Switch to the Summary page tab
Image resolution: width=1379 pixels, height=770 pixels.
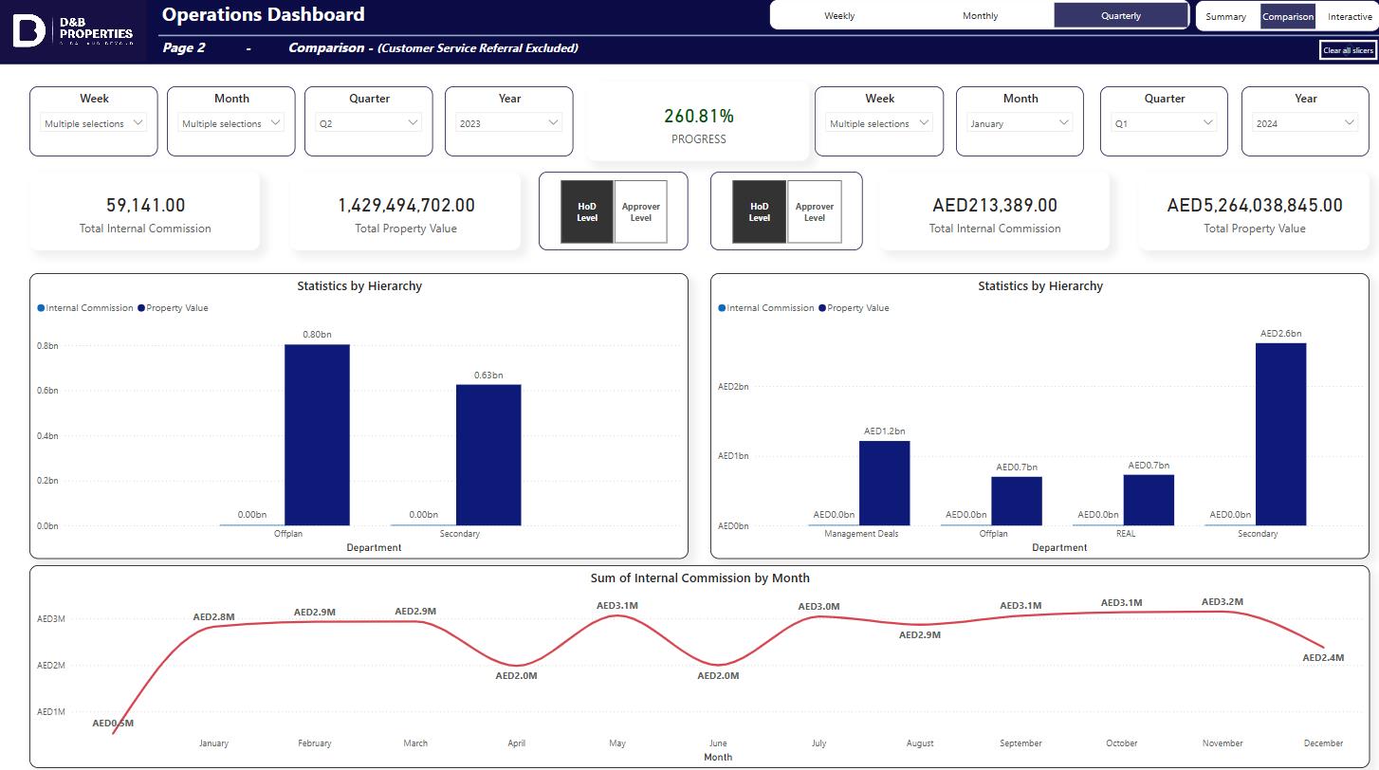coord(1225,17)
